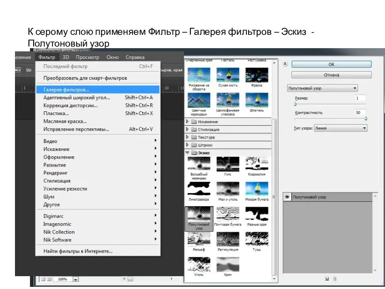Choose Масляная краска menu entry

tap(98, 121)
